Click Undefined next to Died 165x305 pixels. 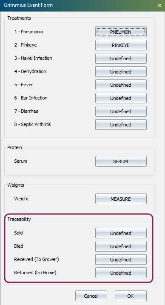tap(121, 246)
